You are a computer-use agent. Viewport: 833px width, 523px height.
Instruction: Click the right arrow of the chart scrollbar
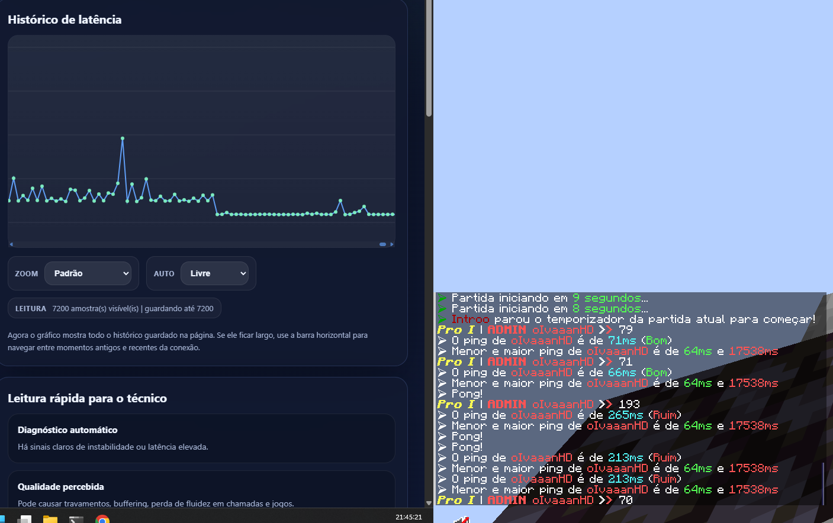coord(391,243)
